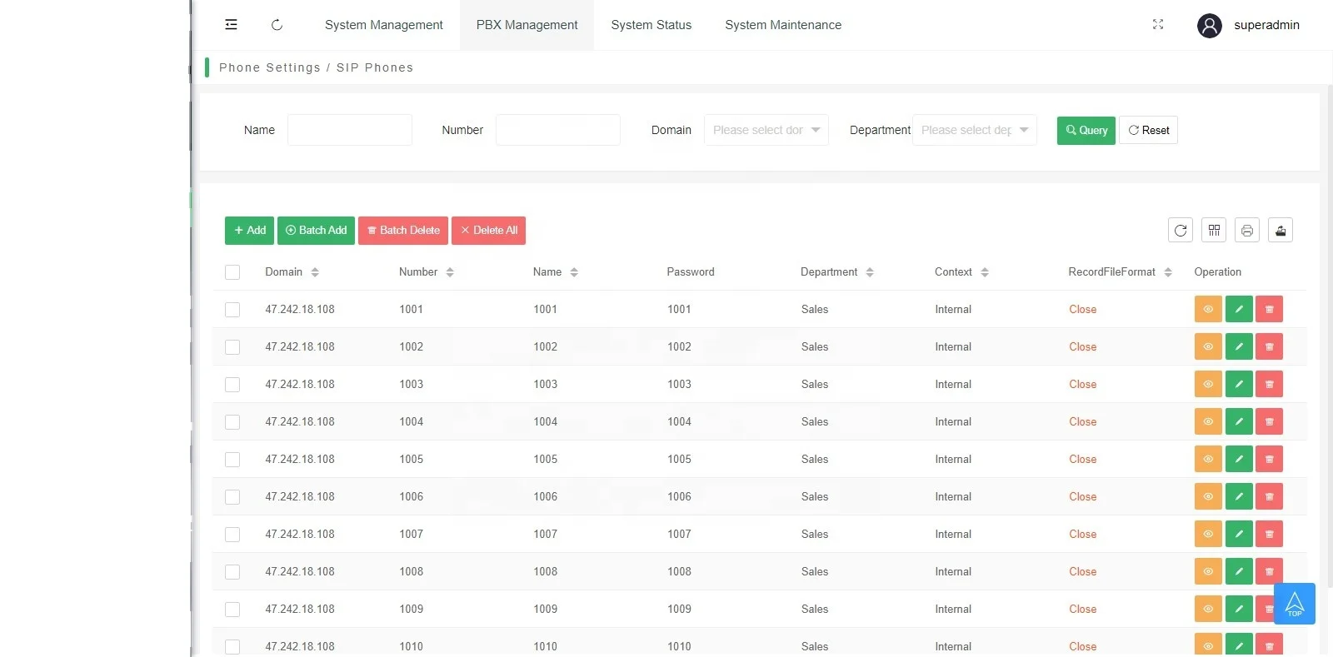This screenshot has width=1333, height=657.
Task: Edit extension 1001 row
Action: (x=1239, y=309)
